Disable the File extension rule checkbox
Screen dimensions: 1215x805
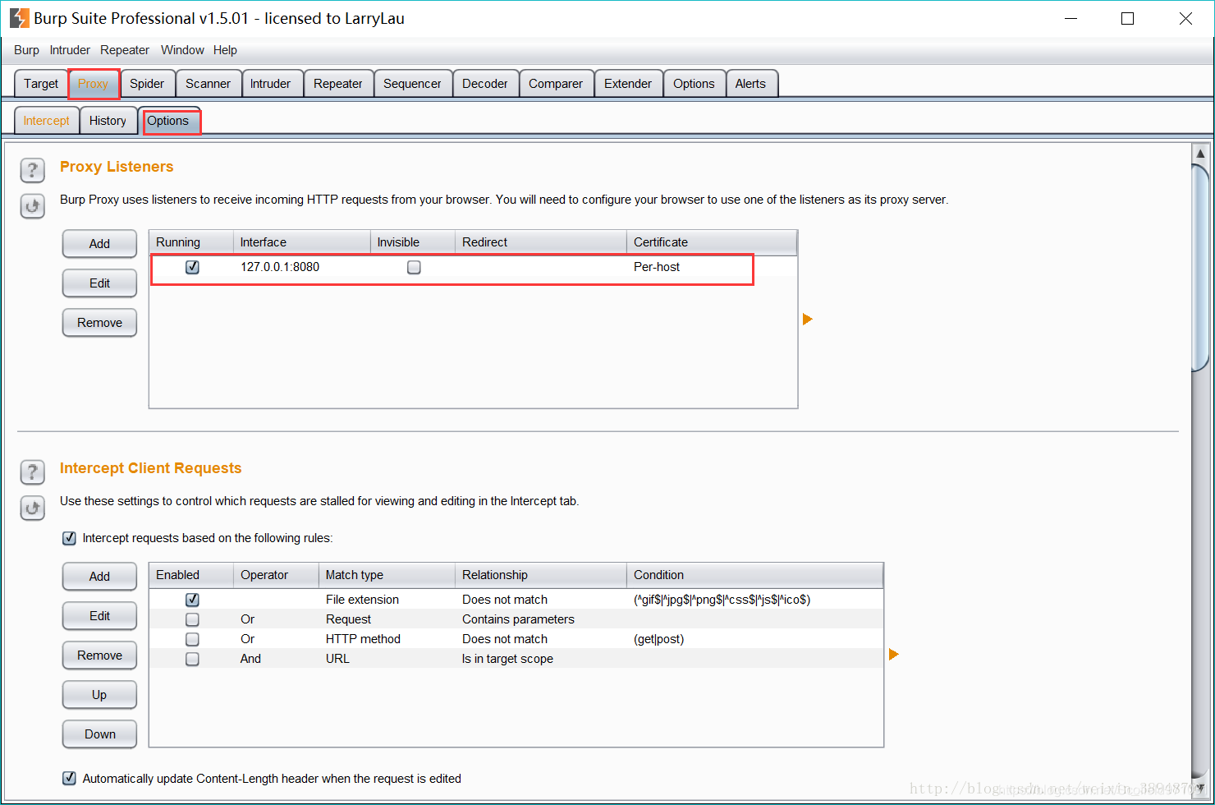tap(192, 600)
